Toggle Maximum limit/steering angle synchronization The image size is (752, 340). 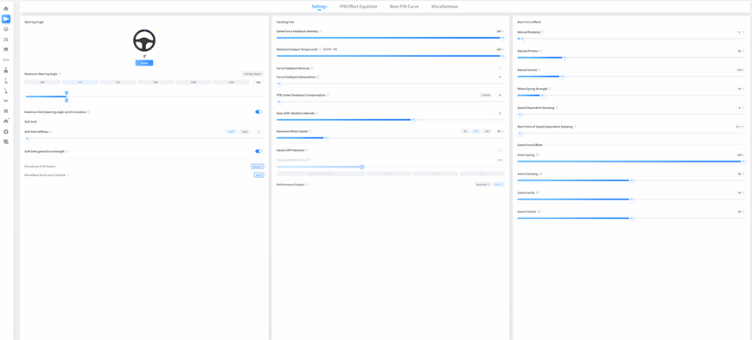point(258,111)
